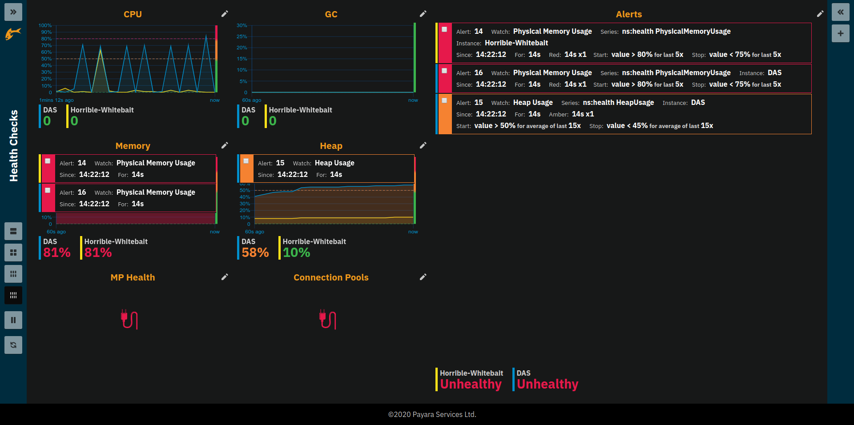Select the single-column layout icon
The height and width of the screenshot is (425, 854).
pyautogui.click(x=13, y=231)
